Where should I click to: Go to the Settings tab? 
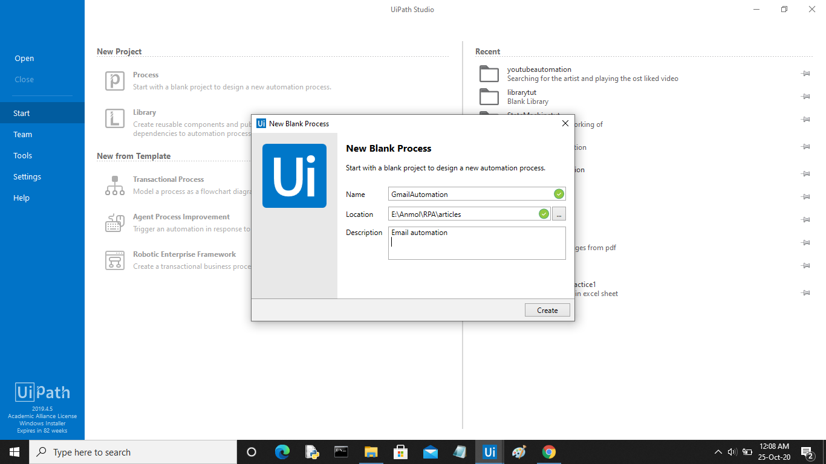tap(27, 176)
